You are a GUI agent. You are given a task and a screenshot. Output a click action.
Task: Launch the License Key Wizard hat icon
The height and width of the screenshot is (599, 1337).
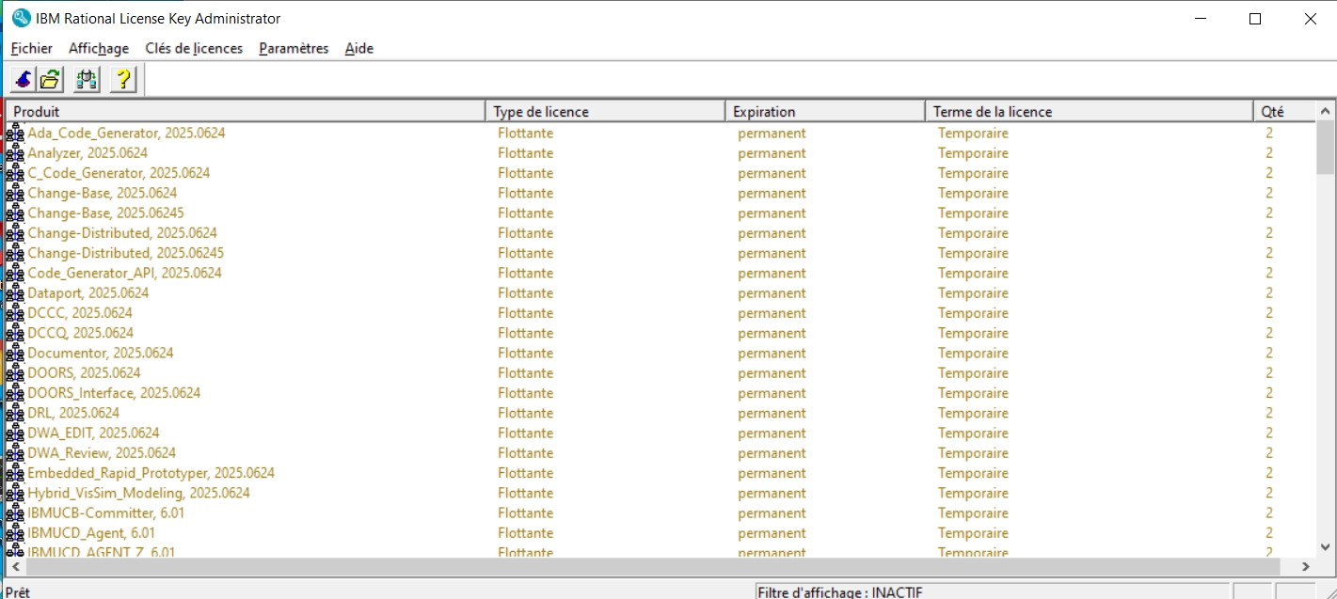pyautogui.click(x=24, y=80)
